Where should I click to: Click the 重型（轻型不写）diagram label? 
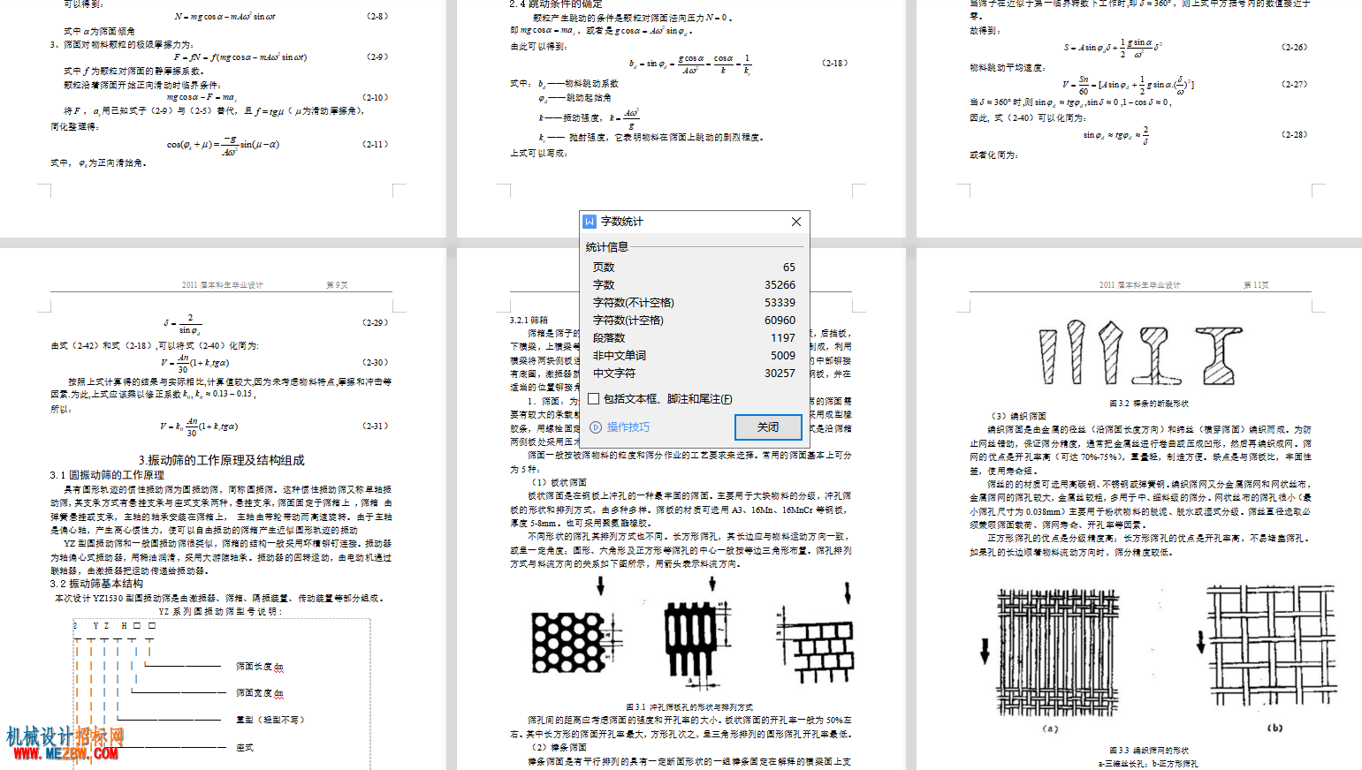[x=270, y=720]
